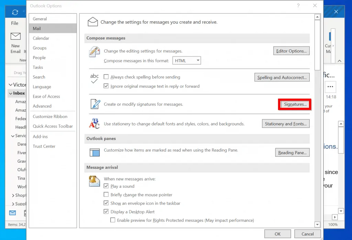Screen dimensions: 352x240
Task: Open Groups options category
Action: pos(53,48)
